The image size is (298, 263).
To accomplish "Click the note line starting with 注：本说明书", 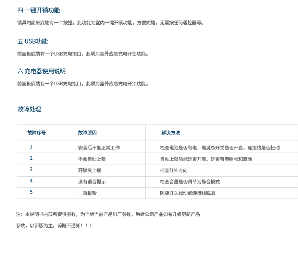I will 108,214.
